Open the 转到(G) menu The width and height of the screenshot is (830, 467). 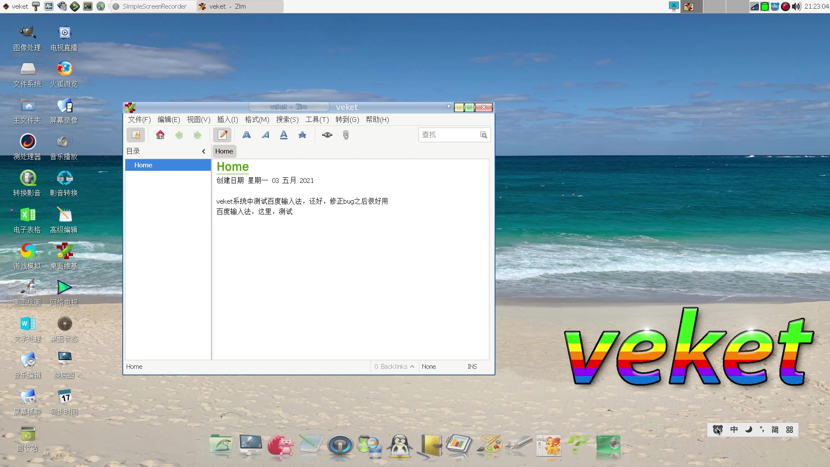(347, 120)
